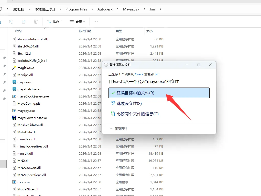This screenshot has height=196, width=261.
Task: Go to bin breadcrumb
Action: click(x=152, y=9)
